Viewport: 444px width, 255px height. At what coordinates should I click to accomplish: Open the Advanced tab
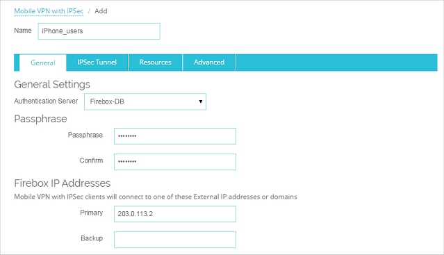[x=209, y=63]
